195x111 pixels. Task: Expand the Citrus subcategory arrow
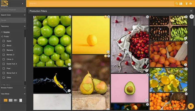coord(13,59)
